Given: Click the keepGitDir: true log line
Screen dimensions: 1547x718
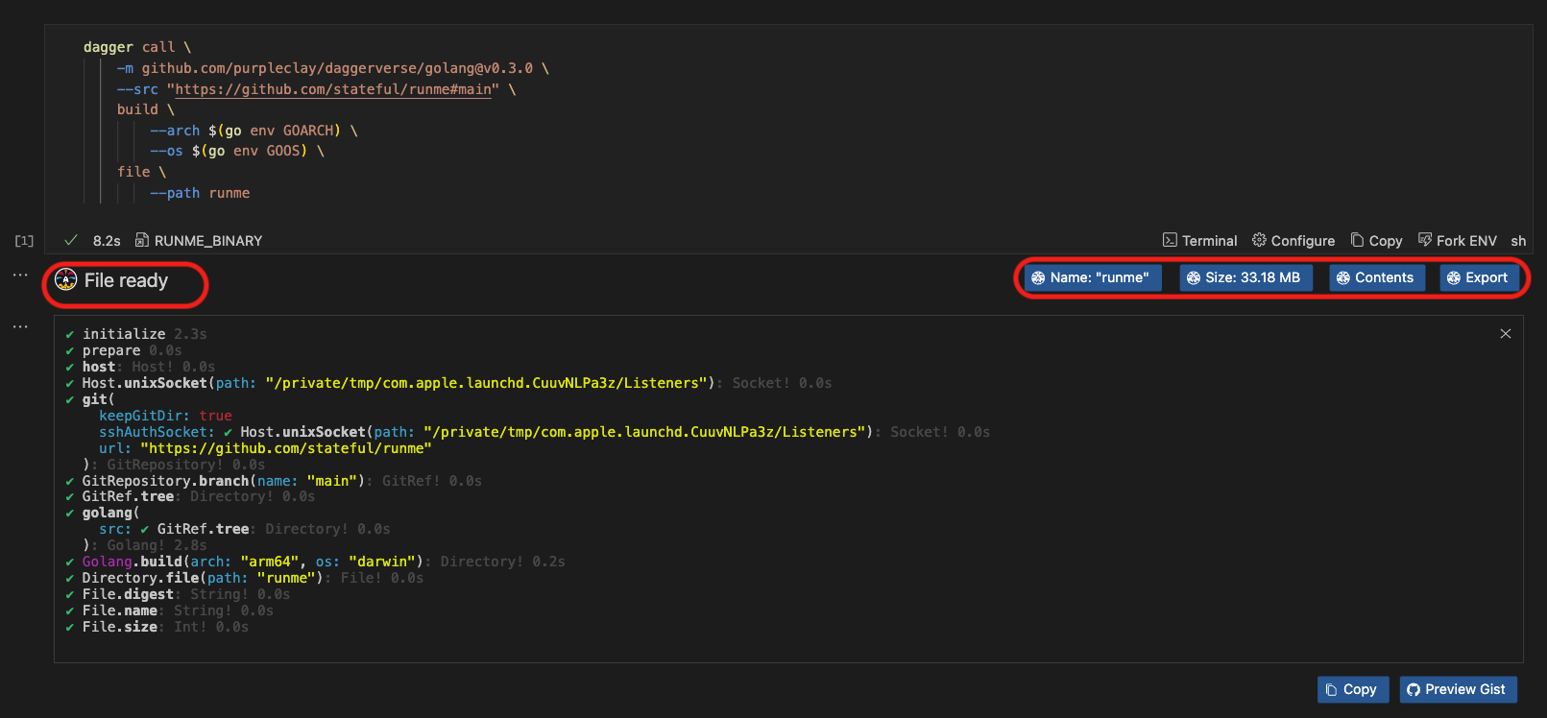Looking at the screenshot, I should pos(165,416).
